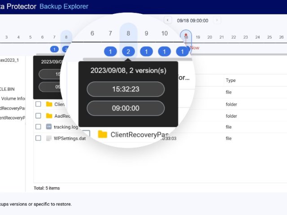
Task: Click the magnified version bubble showing 2
Action: tap(128, 52)
